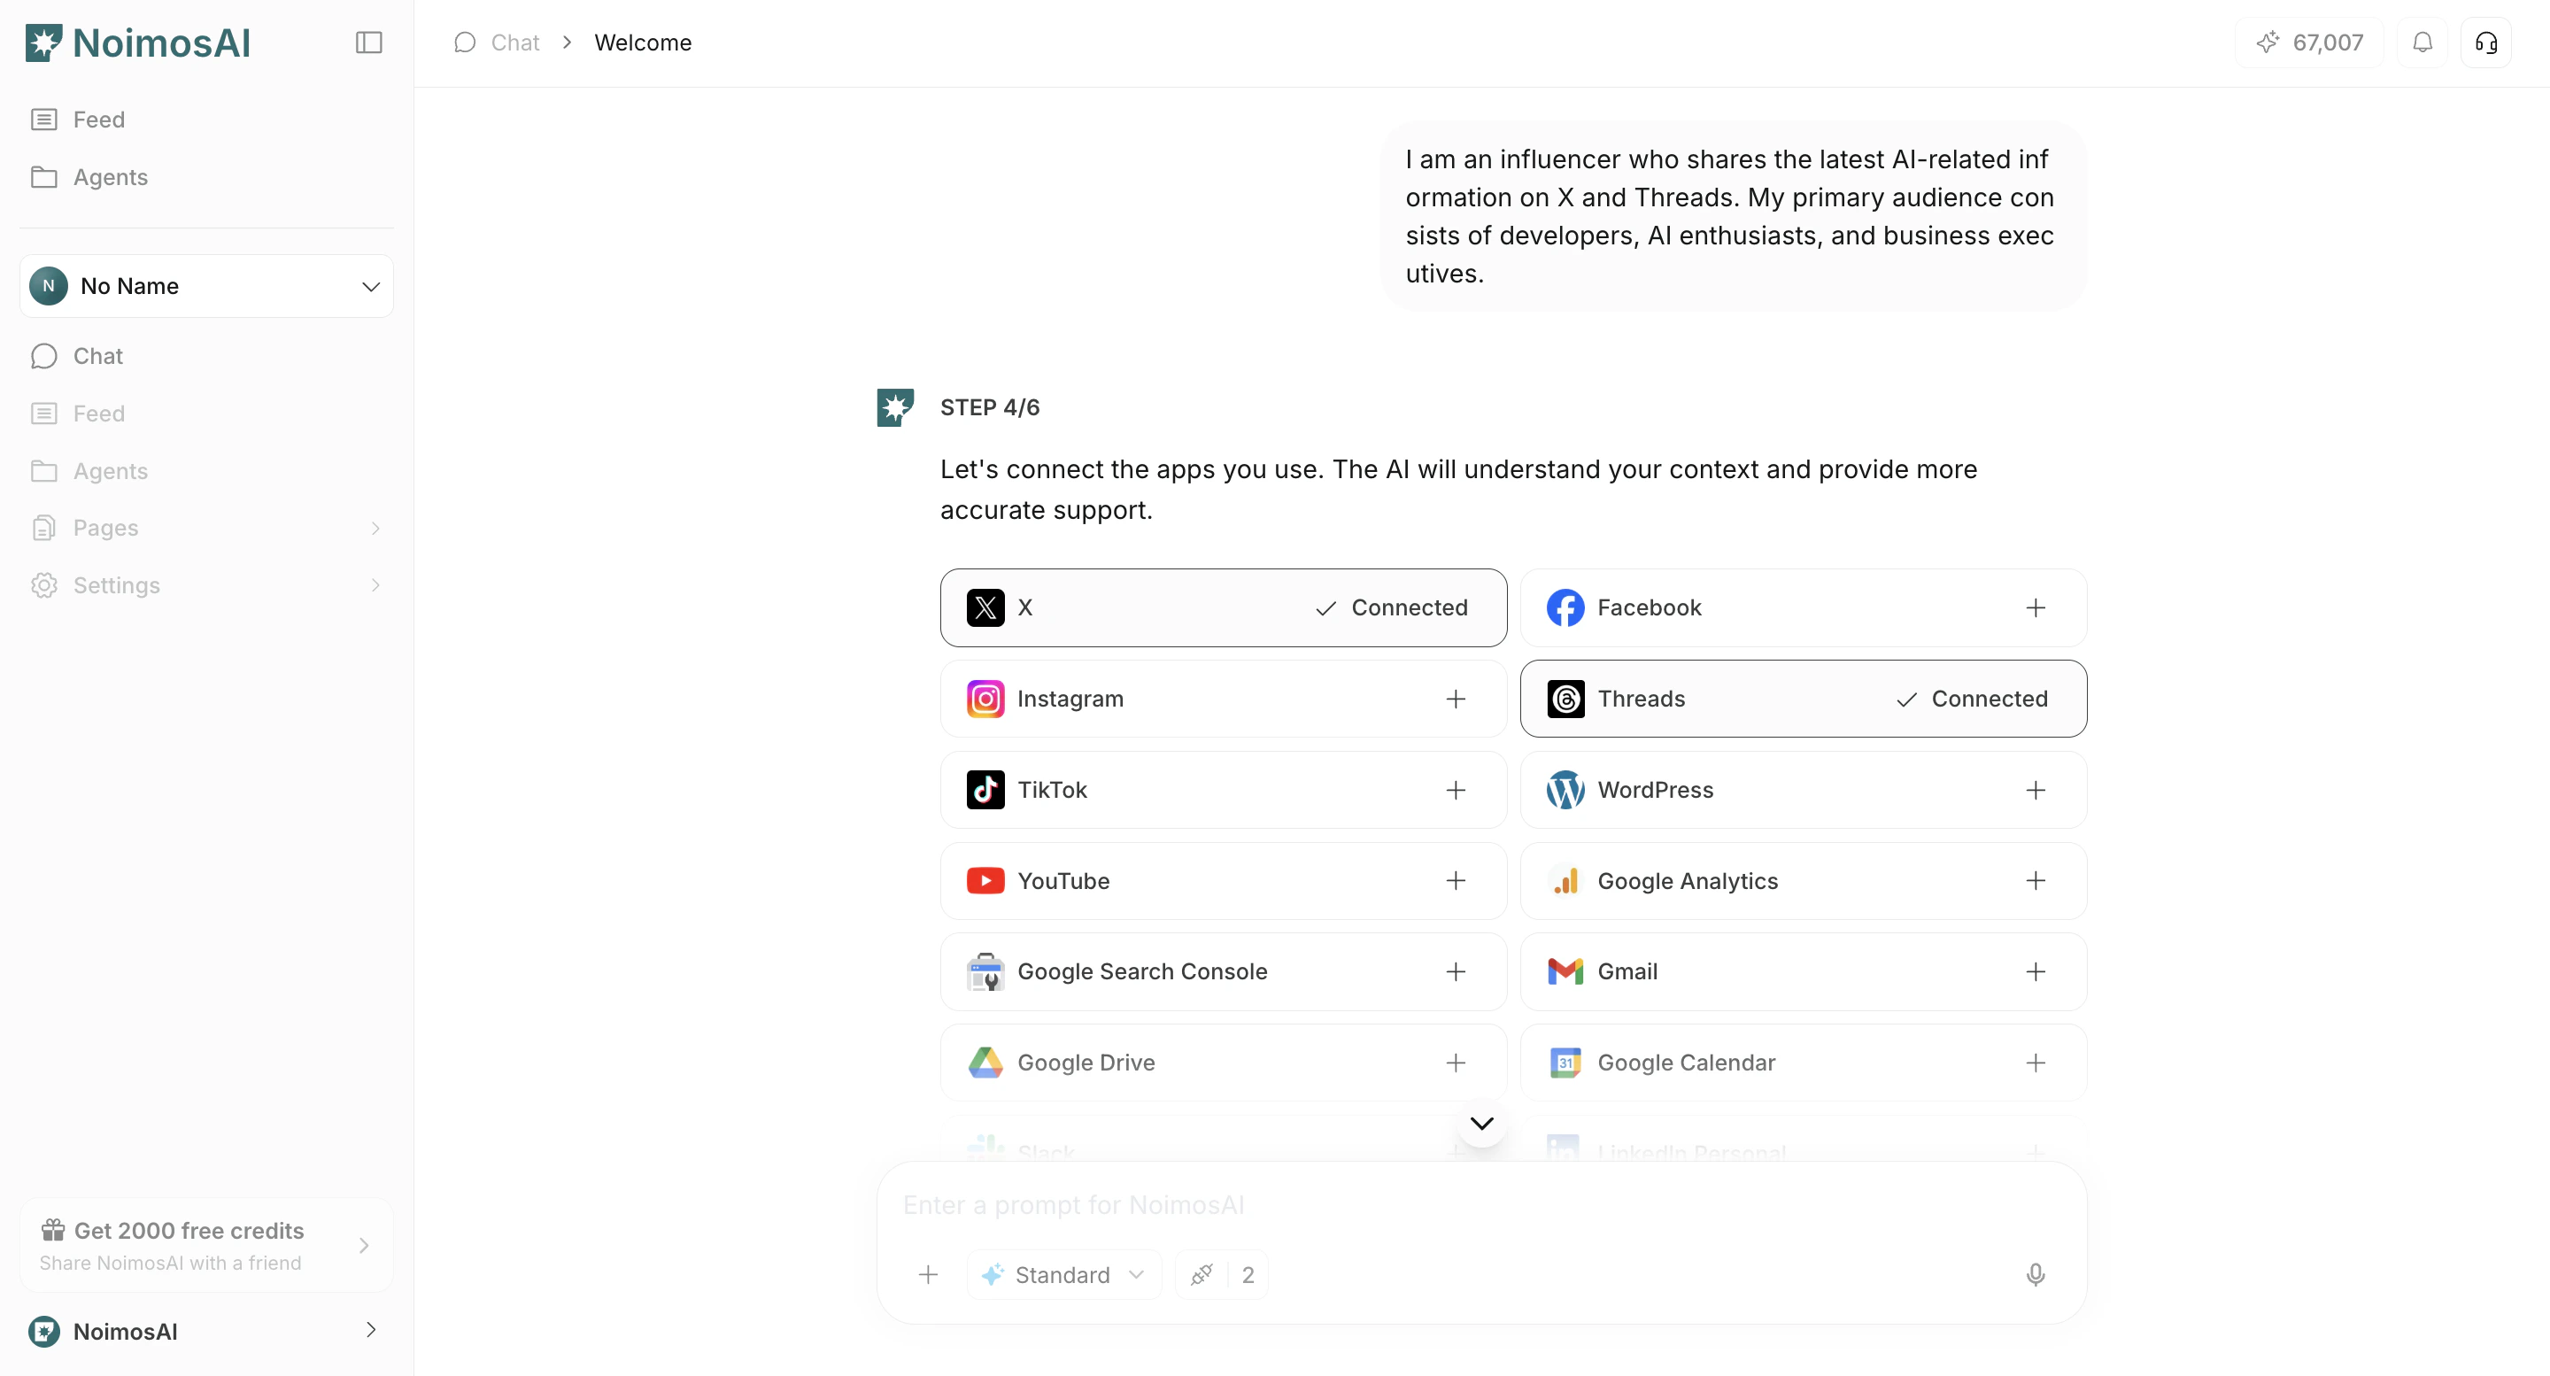2550x1376 pixels.
Task: Connect WordPress with its plus button
Action: coord(2036,790)
